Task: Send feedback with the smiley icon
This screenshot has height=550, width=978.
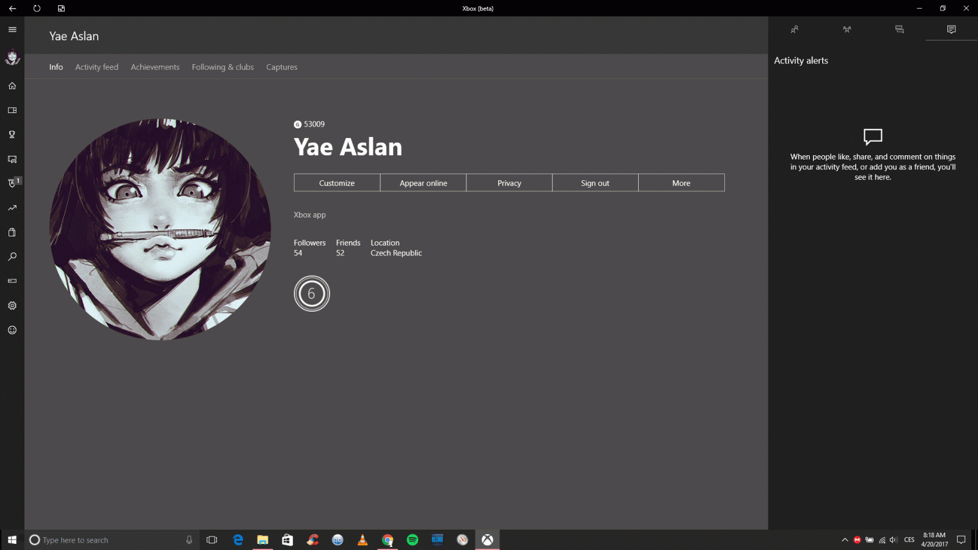Action: pyautogui.click(x=12, y=329)
